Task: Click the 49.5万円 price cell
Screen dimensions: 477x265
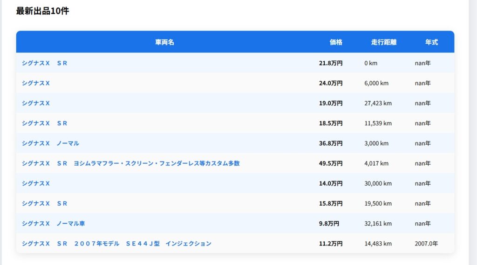Action: click(x=331, y=163)
